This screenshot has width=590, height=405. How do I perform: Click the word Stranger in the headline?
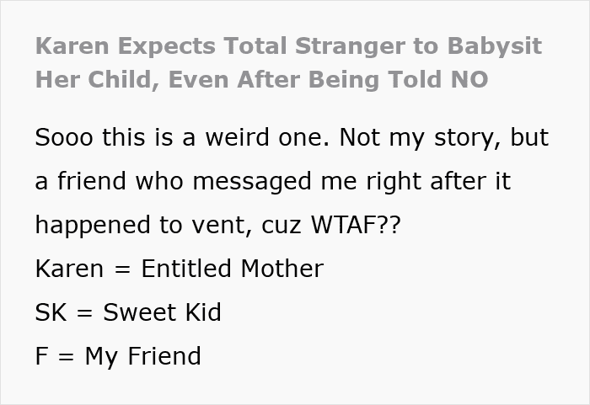pyautogui.click(x=351, y=47)
